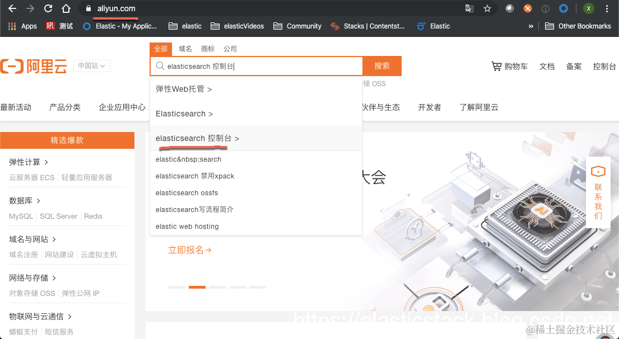Screen dimensions: 619x339
Task: Open the green X profile avatar
Action: click(589, 8)
